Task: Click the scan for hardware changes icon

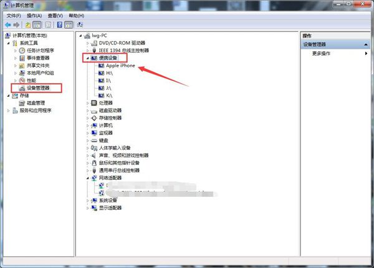Action: tap(80, 24)
